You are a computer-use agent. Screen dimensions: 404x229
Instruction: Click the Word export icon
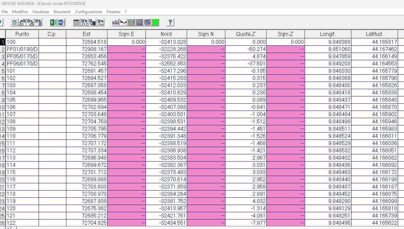pyautogui.click(x=61, y=22)
